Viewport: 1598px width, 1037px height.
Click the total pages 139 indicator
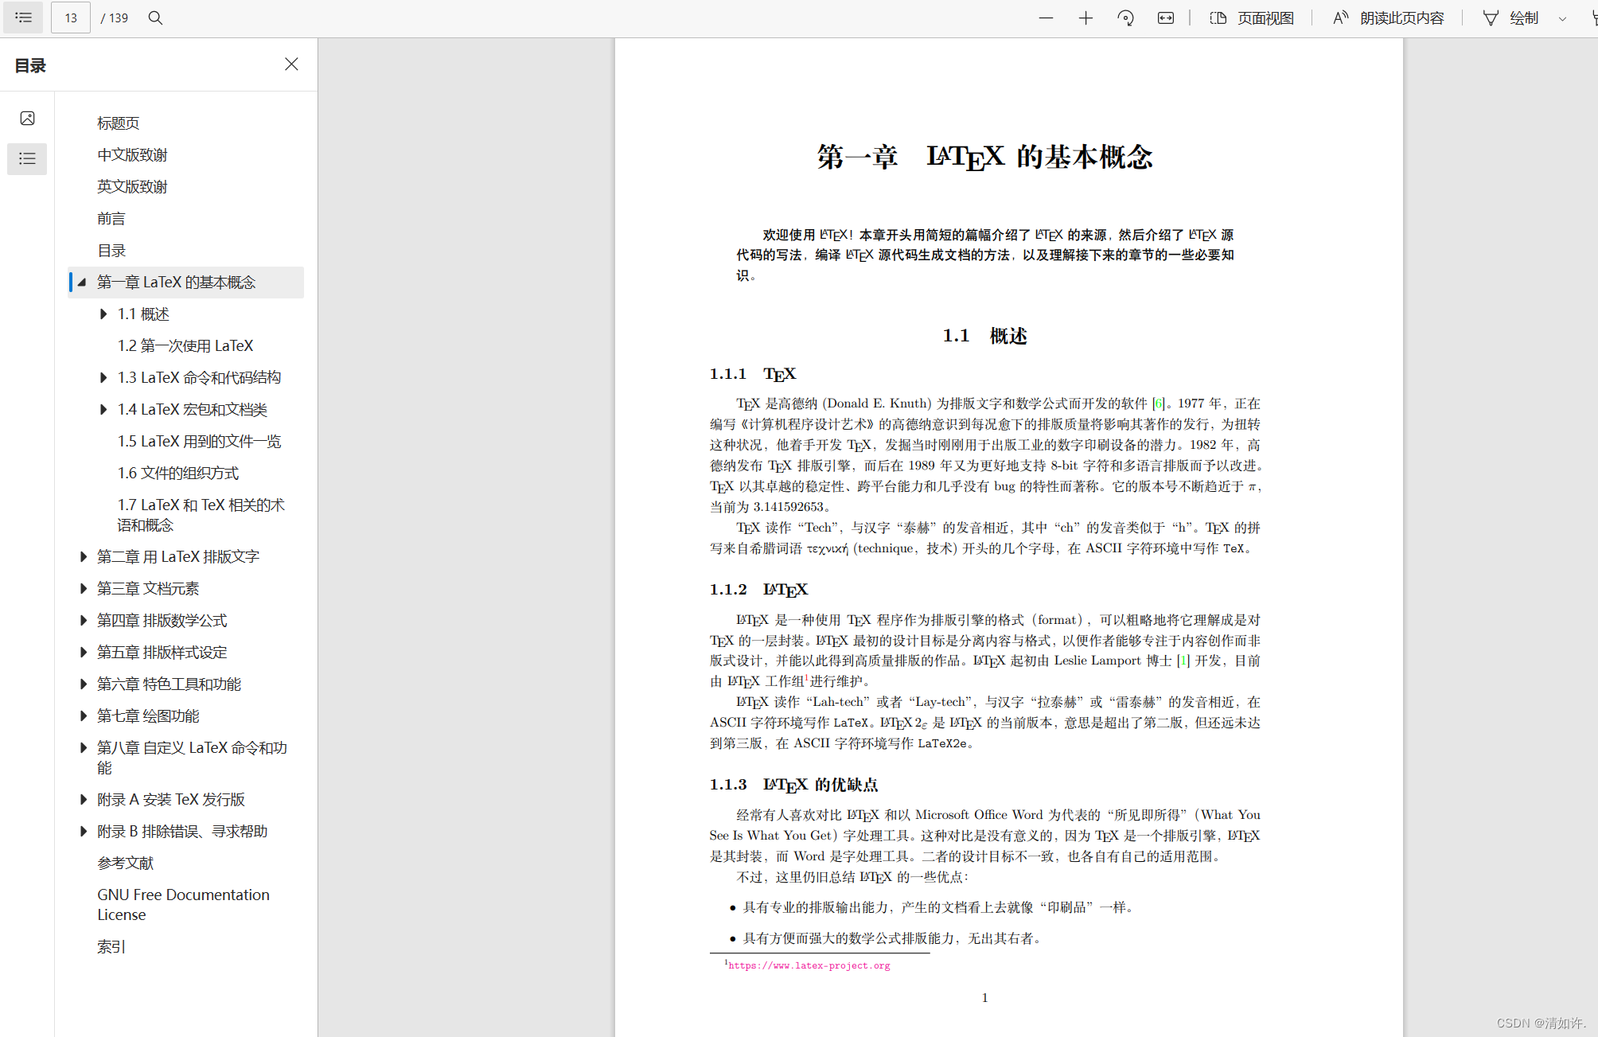[115, 18]
